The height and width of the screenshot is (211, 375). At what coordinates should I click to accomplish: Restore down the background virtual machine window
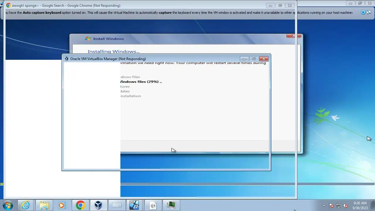coord(360,3)
